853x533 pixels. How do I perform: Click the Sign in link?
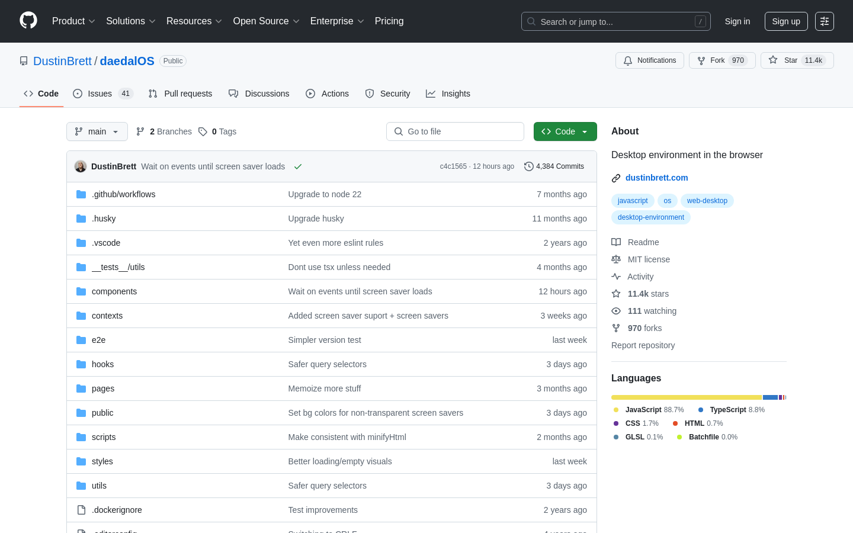coord(737,21)
